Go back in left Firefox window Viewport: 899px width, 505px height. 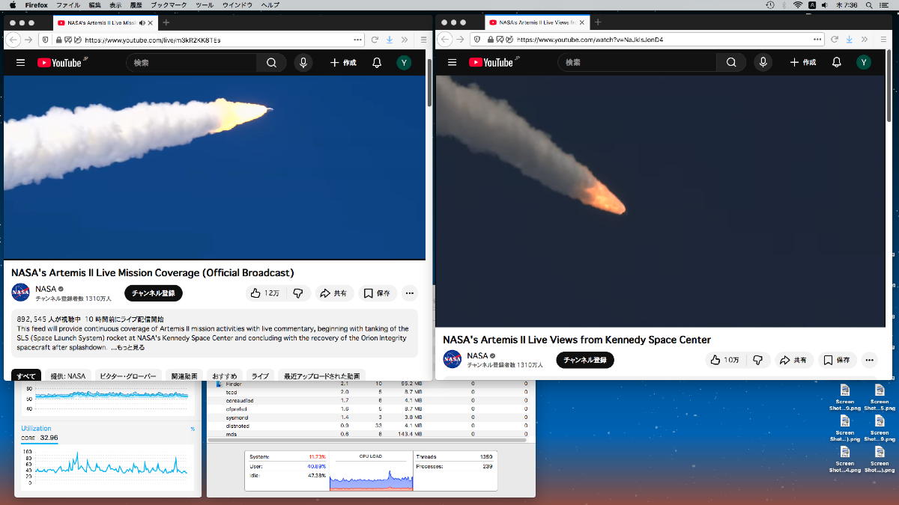(x=13, y=40)
